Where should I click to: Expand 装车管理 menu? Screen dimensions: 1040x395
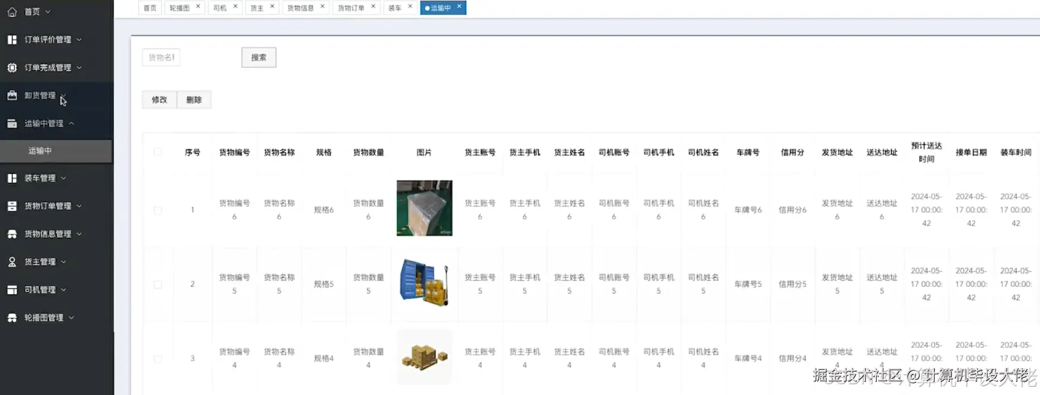point(63,178)
